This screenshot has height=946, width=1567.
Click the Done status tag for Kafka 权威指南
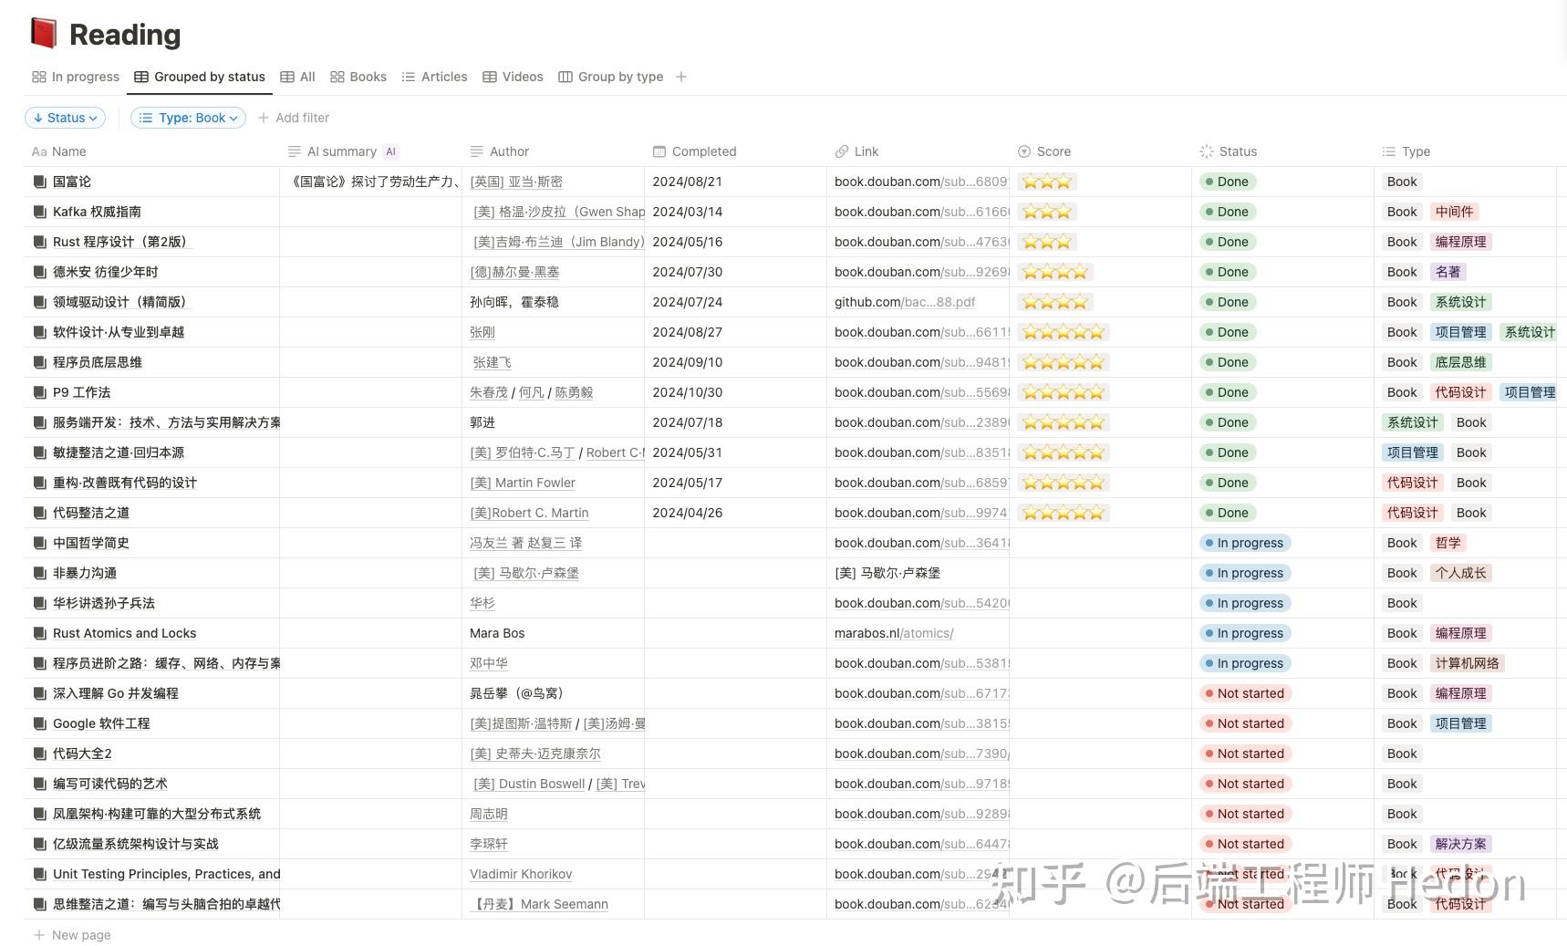[x=1228, y=212]
